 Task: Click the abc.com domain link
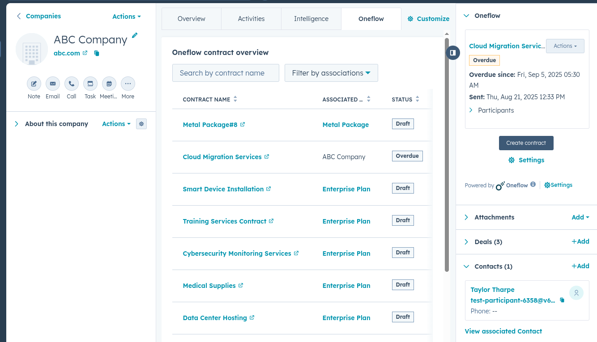[x=67, y=53]
